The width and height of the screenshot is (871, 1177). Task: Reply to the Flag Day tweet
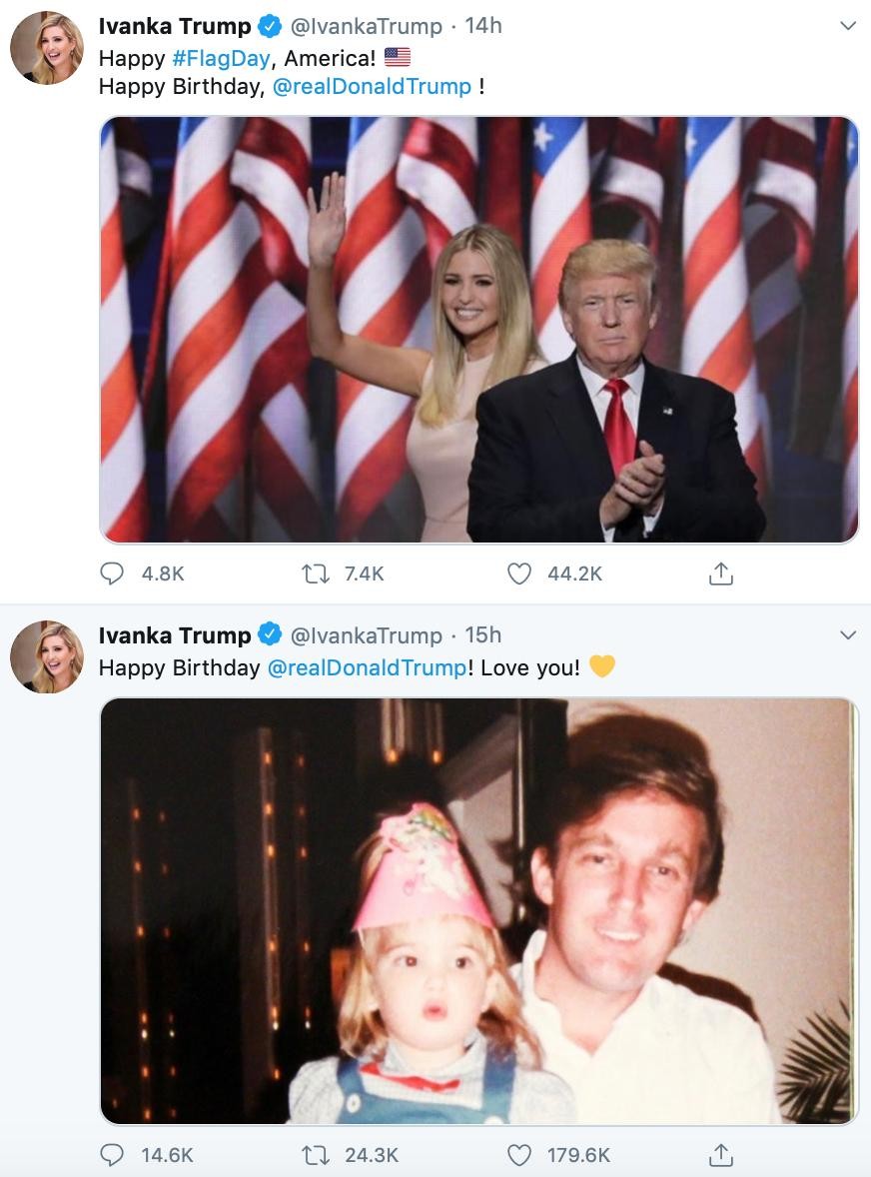[x=112, y=574]
